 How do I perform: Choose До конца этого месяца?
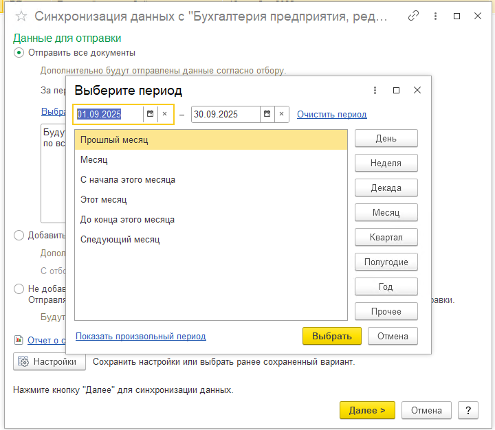[x=211, y=219]
